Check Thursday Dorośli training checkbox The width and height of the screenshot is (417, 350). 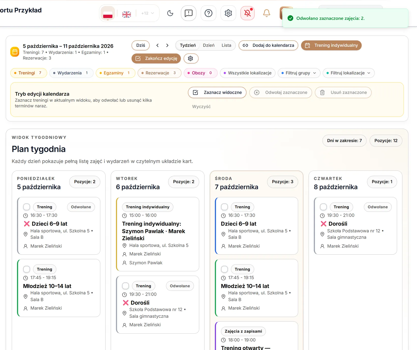[323, 207]
